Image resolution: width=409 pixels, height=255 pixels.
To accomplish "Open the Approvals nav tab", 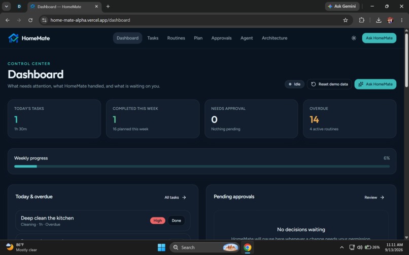I will pos(221,38).
